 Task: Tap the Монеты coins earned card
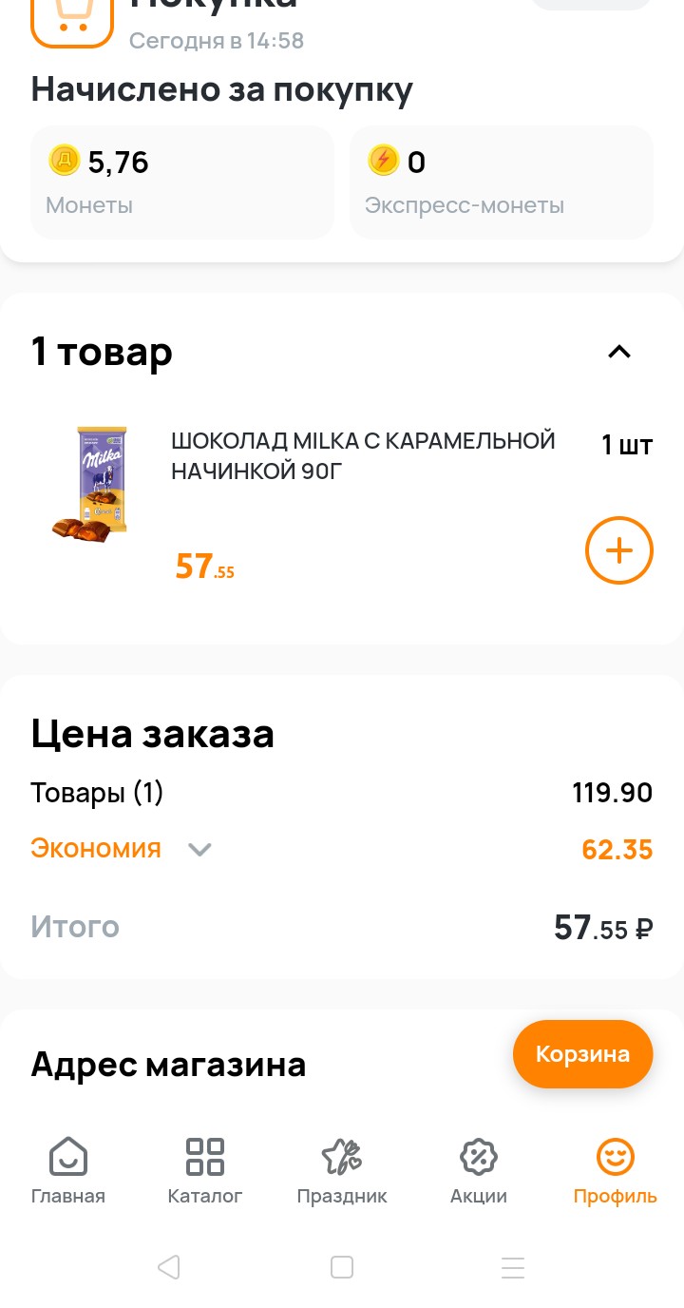[182, 182]
